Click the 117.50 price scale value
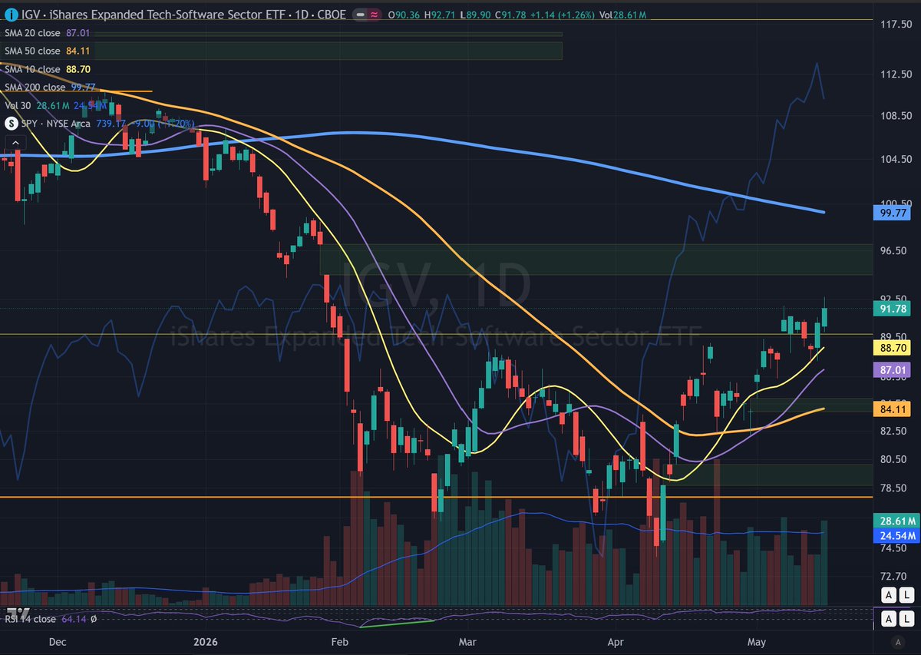 click(x=895, y=25)
